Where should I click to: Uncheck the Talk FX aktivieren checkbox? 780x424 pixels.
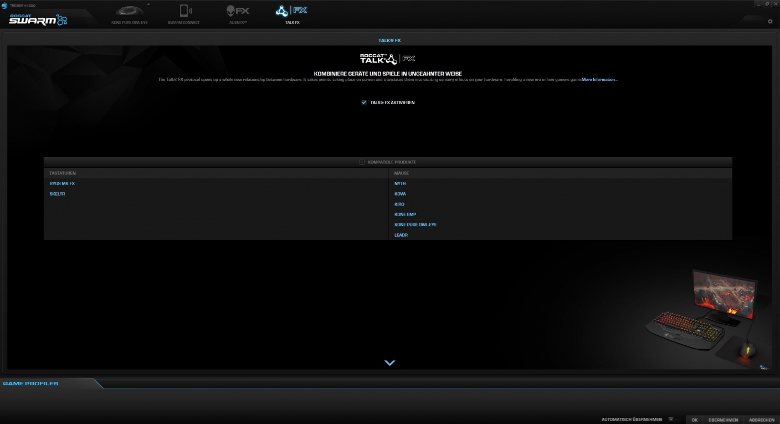click(x=364, y=103)
